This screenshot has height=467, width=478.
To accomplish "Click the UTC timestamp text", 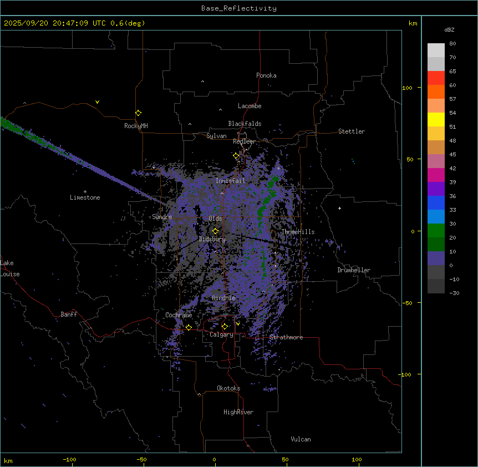I will [74, 23].
